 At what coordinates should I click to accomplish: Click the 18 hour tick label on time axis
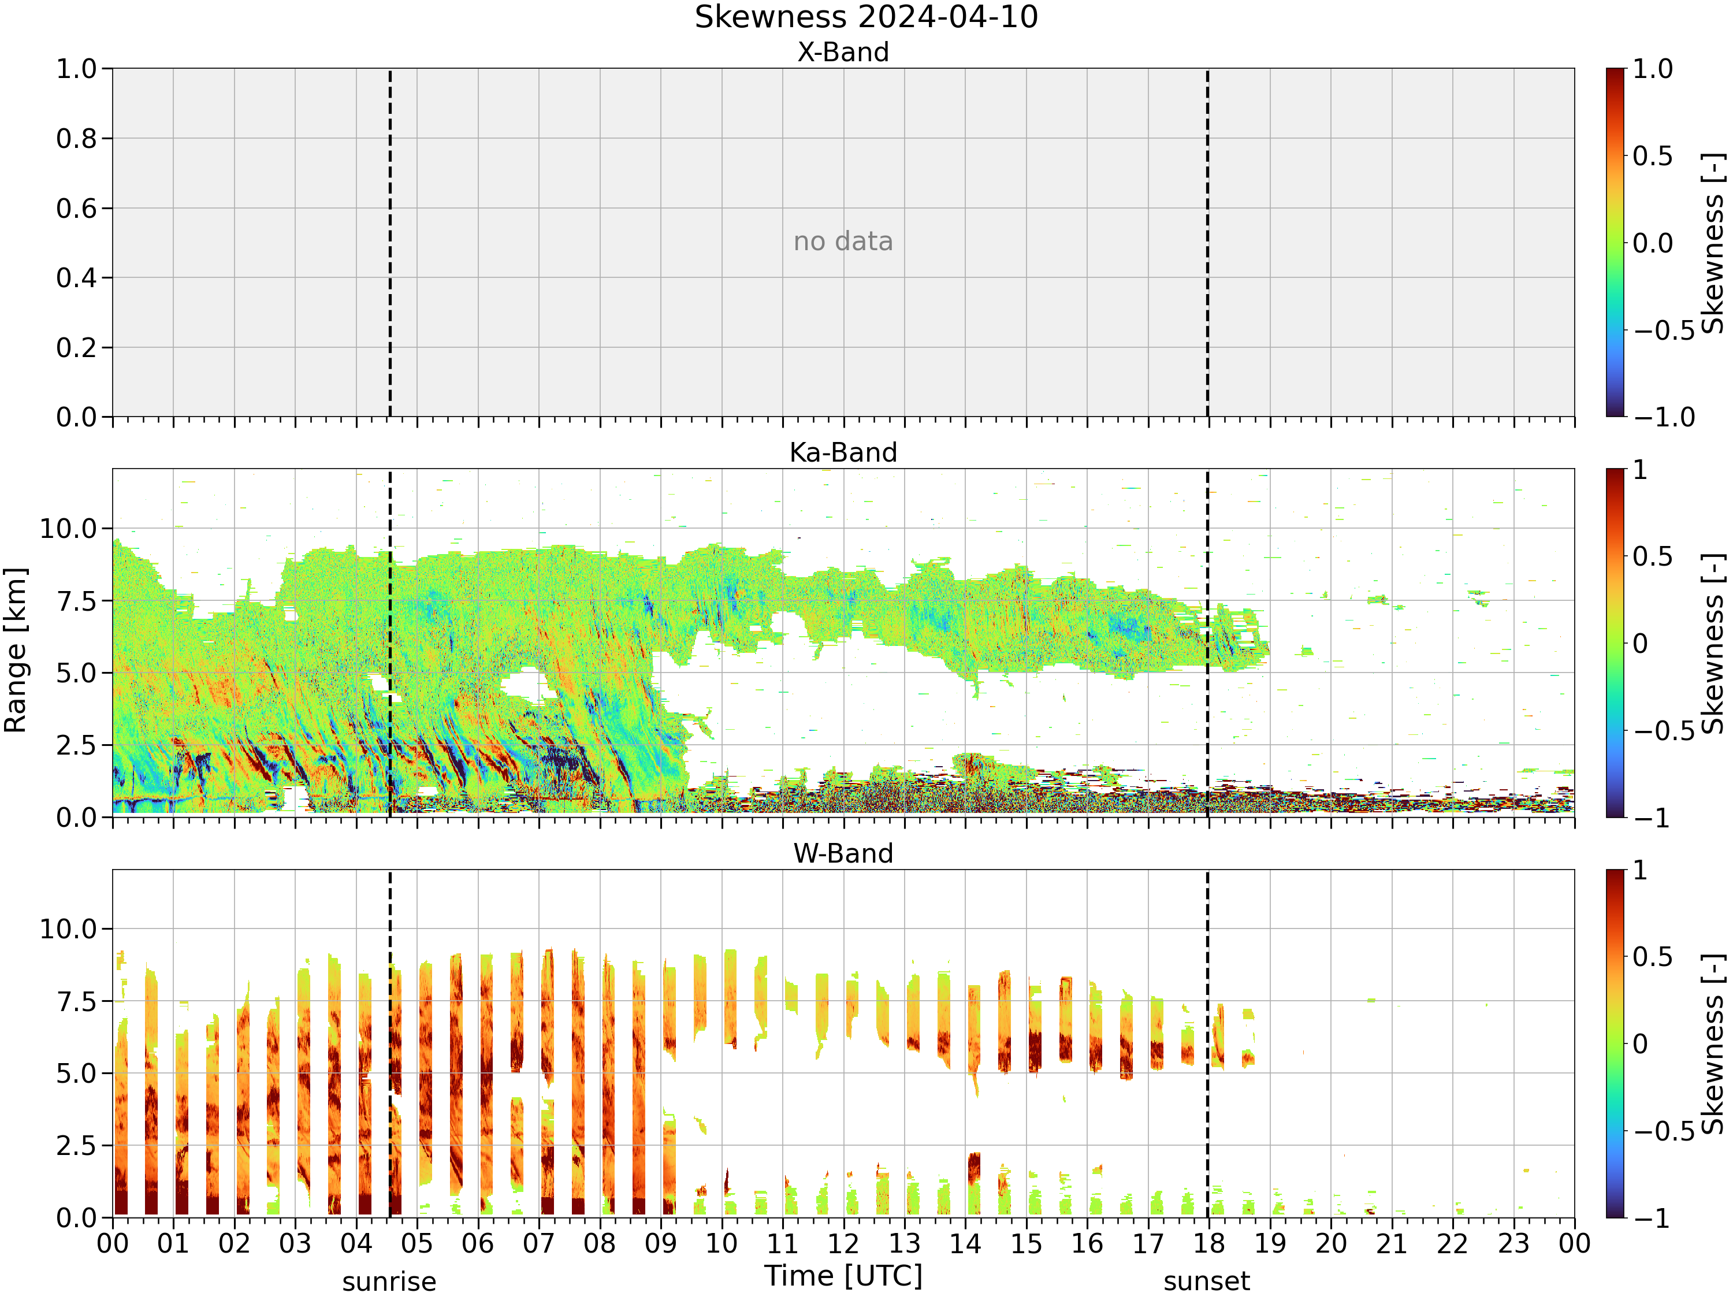1209,1243
